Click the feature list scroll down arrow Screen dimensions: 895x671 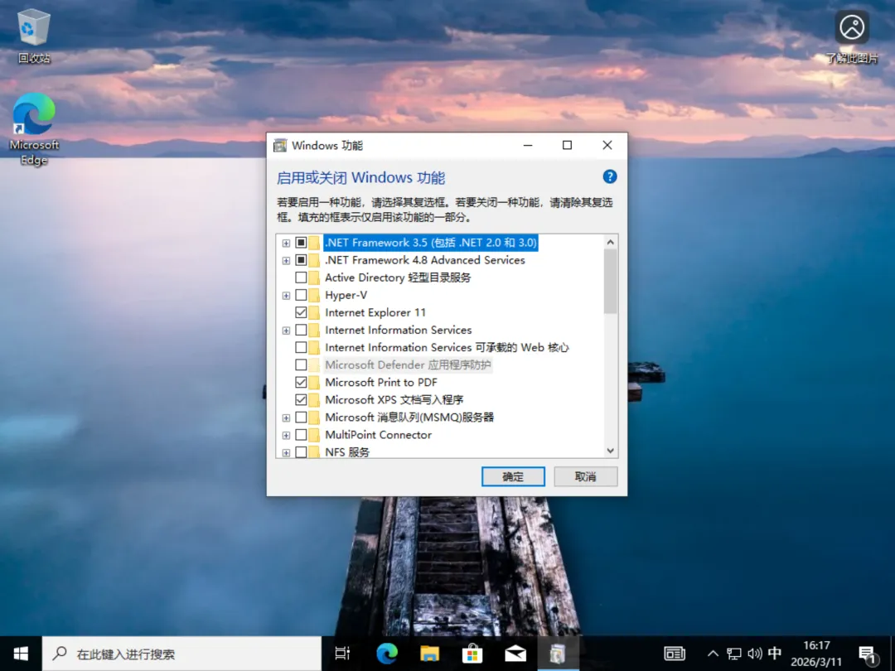click(x=610, y=451)
